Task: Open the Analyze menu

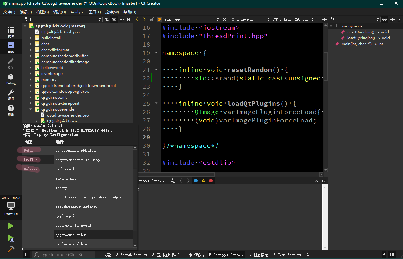Action: point(77,12)
